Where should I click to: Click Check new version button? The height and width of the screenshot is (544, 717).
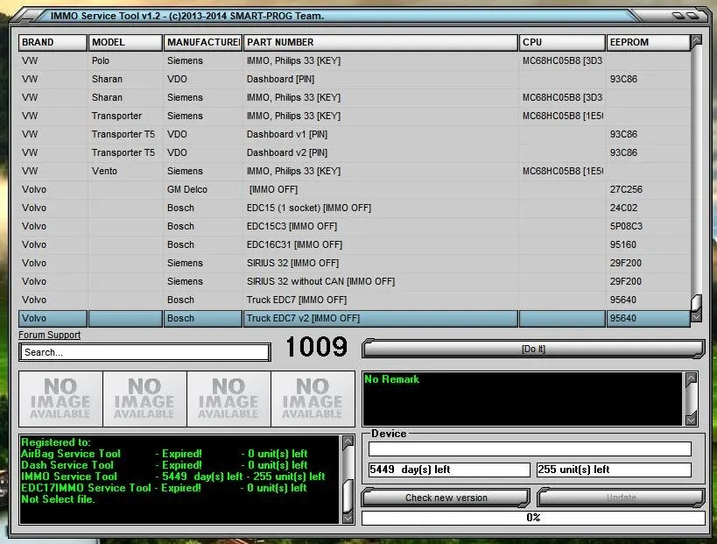[x=446, y=498]
